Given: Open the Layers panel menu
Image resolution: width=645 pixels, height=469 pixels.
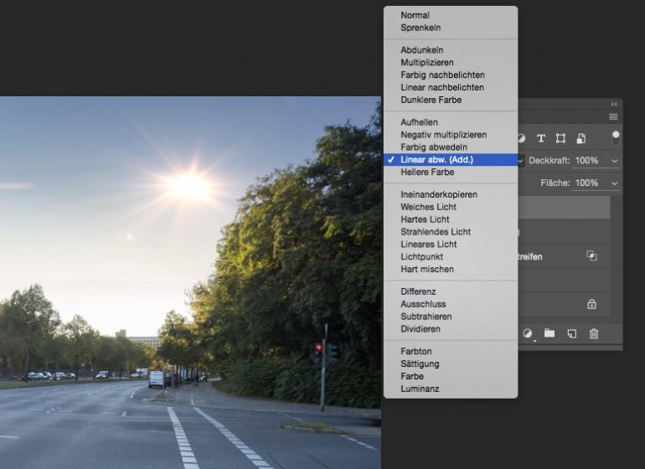Looking at the screenshot, I should 613,117.
